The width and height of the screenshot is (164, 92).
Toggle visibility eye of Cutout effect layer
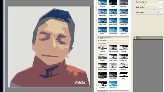[135, 38]
